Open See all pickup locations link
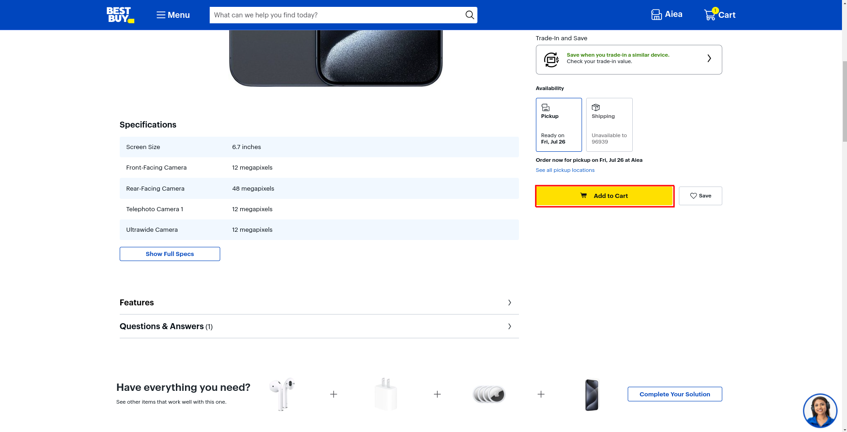 (x=565, y=170)
